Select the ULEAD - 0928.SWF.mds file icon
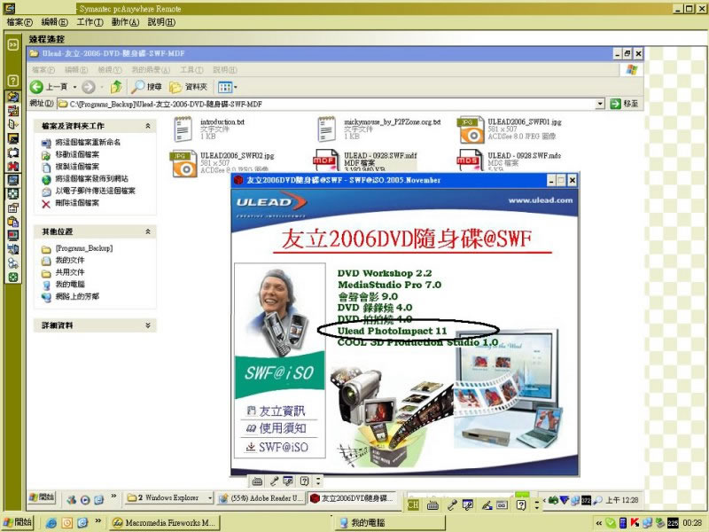709x532 pixels. (470, 160)
